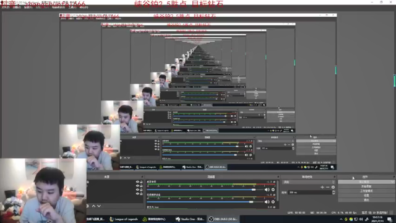This screenshot has width=396, height=223.
Task: Mute the desktop audio (桌面音频) channel
Action: coord(267,190)
